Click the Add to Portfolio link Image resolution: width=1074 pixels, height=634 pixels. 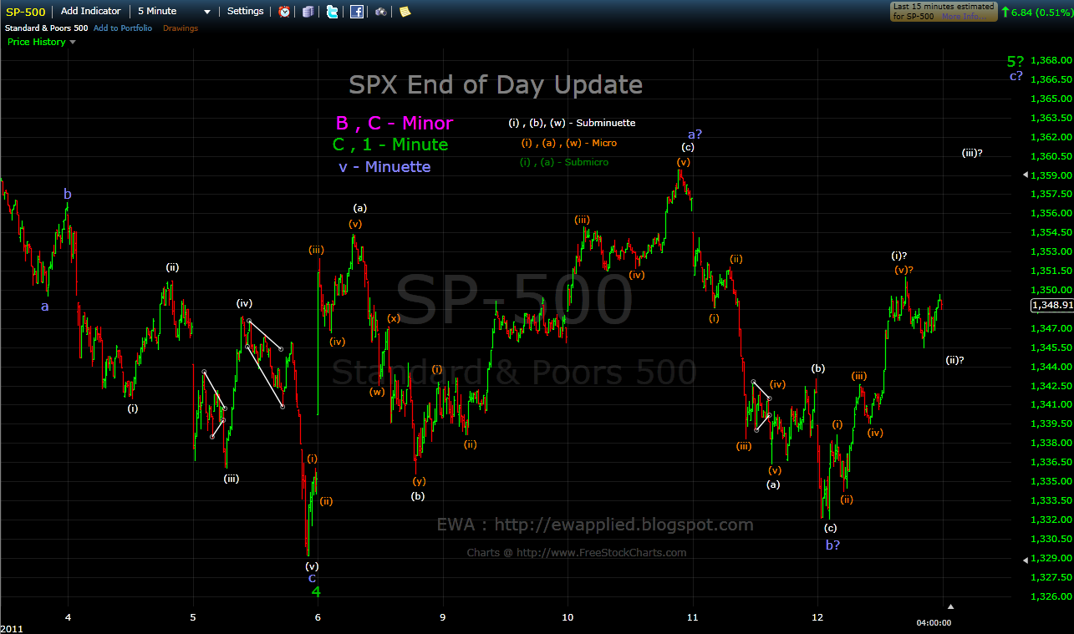tap(123, 28)
